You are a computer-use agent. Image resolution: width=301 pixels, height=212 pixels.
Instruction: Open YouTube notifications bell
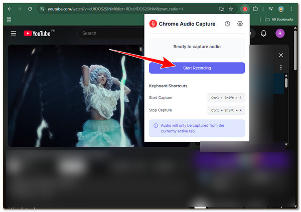pyautogui.click(x=263, y=34)
